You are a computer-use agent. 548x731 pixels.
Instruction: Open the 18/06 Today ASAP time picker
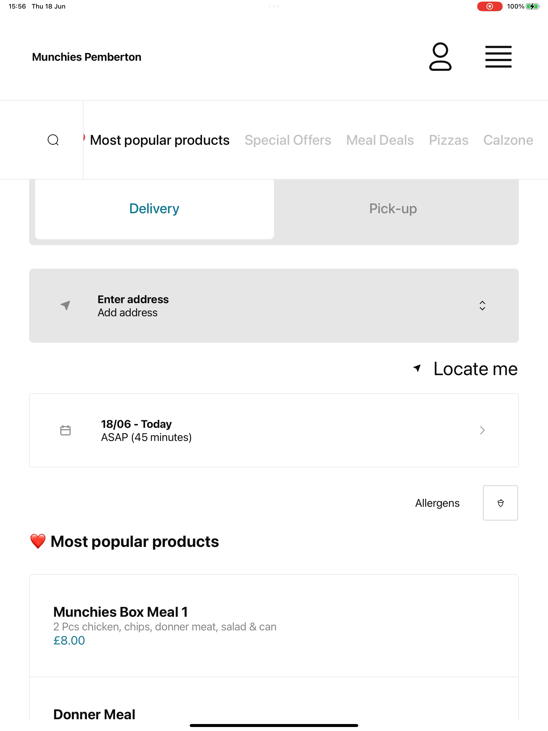pyautogui.click(x=274, y=430)
